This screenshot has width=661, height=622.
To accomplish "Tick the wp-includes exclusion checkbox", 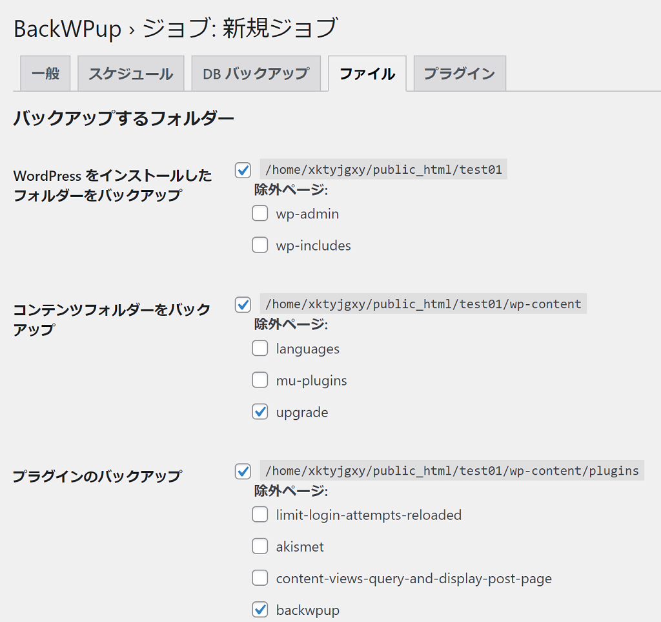I will coord(260,245).
